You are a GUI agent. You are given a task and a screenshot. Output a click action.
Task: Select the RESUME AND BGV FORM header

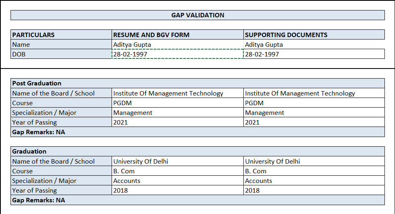point(177,35)
